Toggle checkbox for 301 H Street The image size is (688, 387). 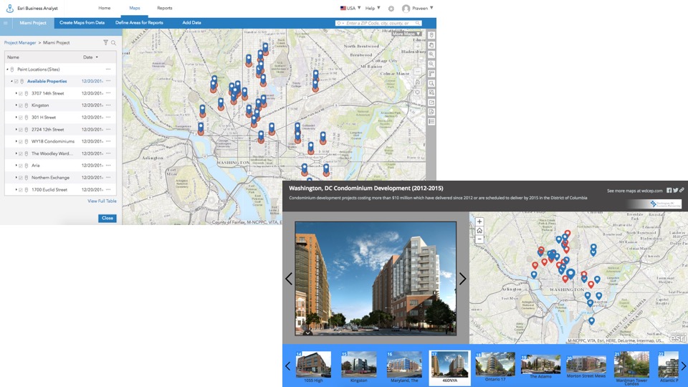pyautogui.click(x=21, y=118)
